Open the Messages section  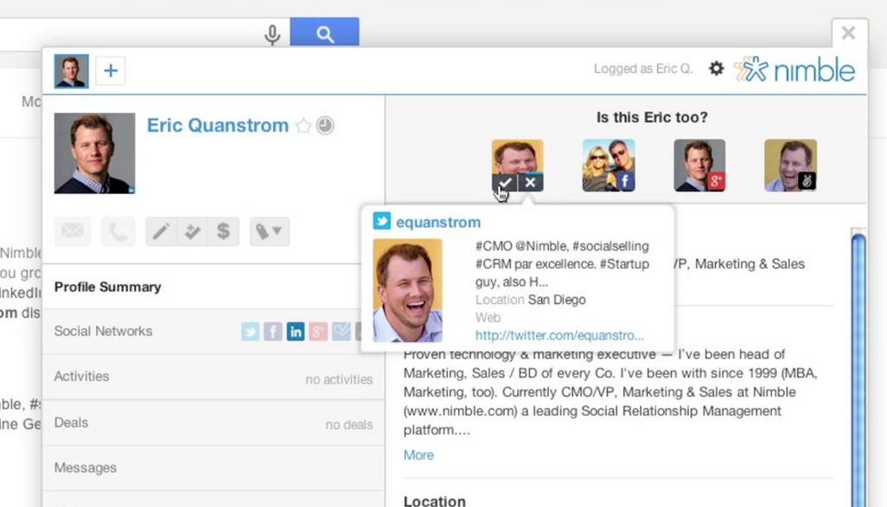214,468
